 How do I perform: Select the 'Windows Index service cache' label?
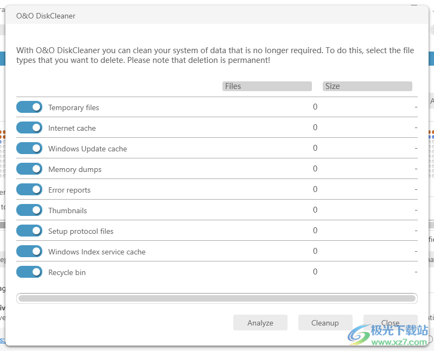97,252
